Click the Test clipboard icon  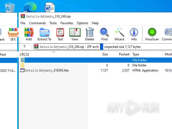(60, 32)
